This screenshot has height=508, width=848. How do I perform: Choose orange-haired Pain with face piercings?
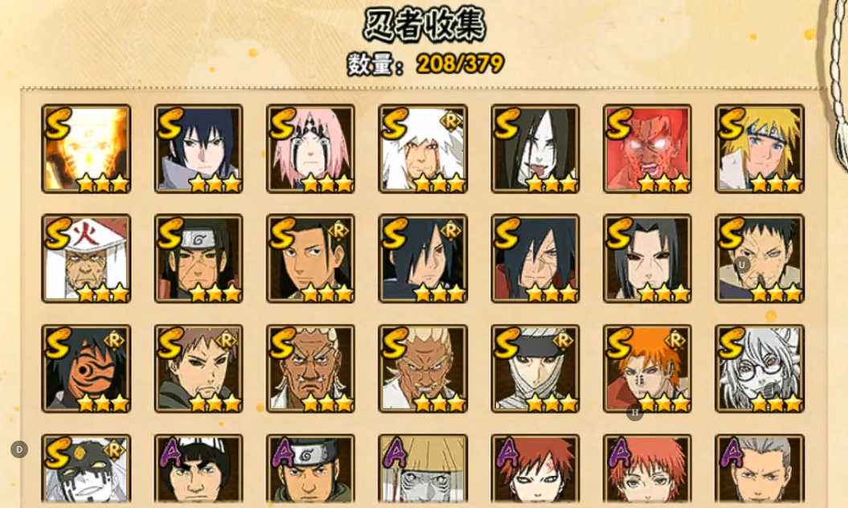tap(647, 368)
